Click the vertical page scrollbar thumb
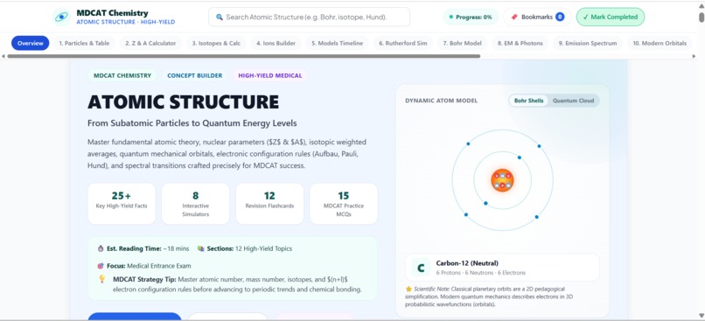 coord(702,17)
